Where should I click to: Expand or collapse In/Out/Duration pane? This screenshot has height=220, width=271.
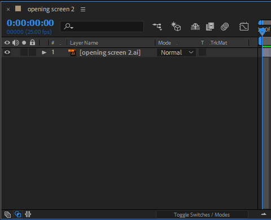28,214
